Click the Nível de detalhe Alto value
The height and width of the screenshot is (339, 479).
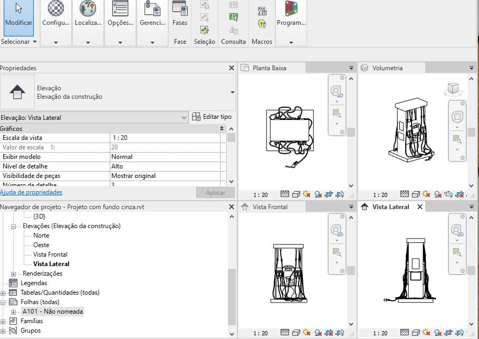[165, 166]
